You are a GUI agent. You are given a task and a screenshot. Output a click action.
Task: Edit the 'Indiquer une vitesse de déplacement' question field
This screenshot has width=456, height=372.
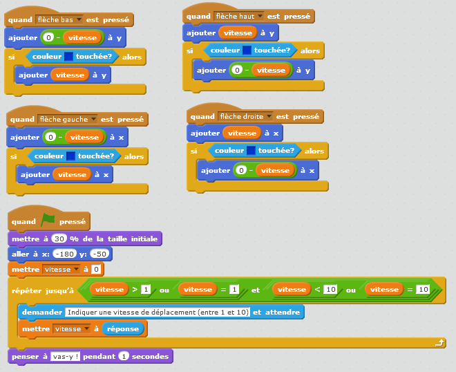158,313
